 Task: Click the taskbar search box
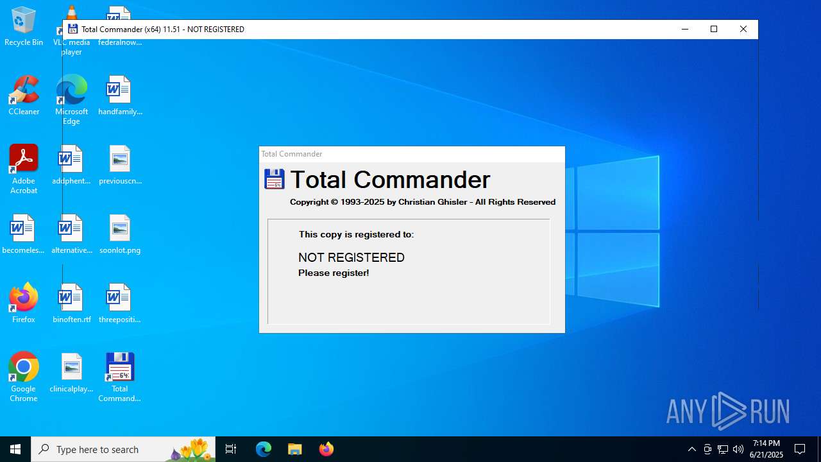click(x=123, y=449)
